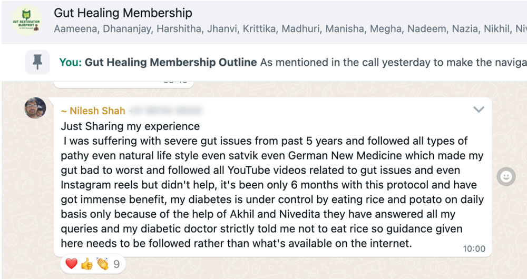Click the sender name Nilesh Shah
Screen dimensions: 527x279
click(x=93, y=111)
